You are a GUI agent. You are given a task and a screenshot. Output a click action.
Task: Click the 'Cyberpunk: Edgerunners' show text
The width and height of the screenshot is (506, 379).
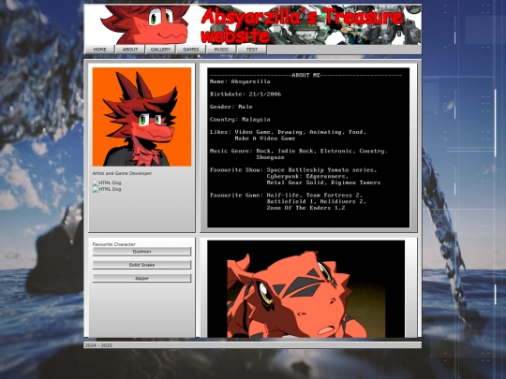(307, 176)
